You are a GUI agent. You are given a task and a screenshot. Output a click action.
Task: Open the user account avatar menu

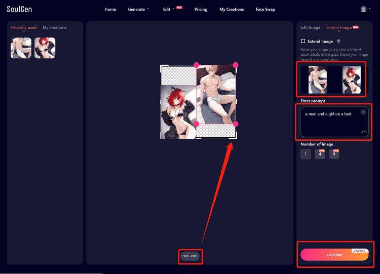pos(363,9)
